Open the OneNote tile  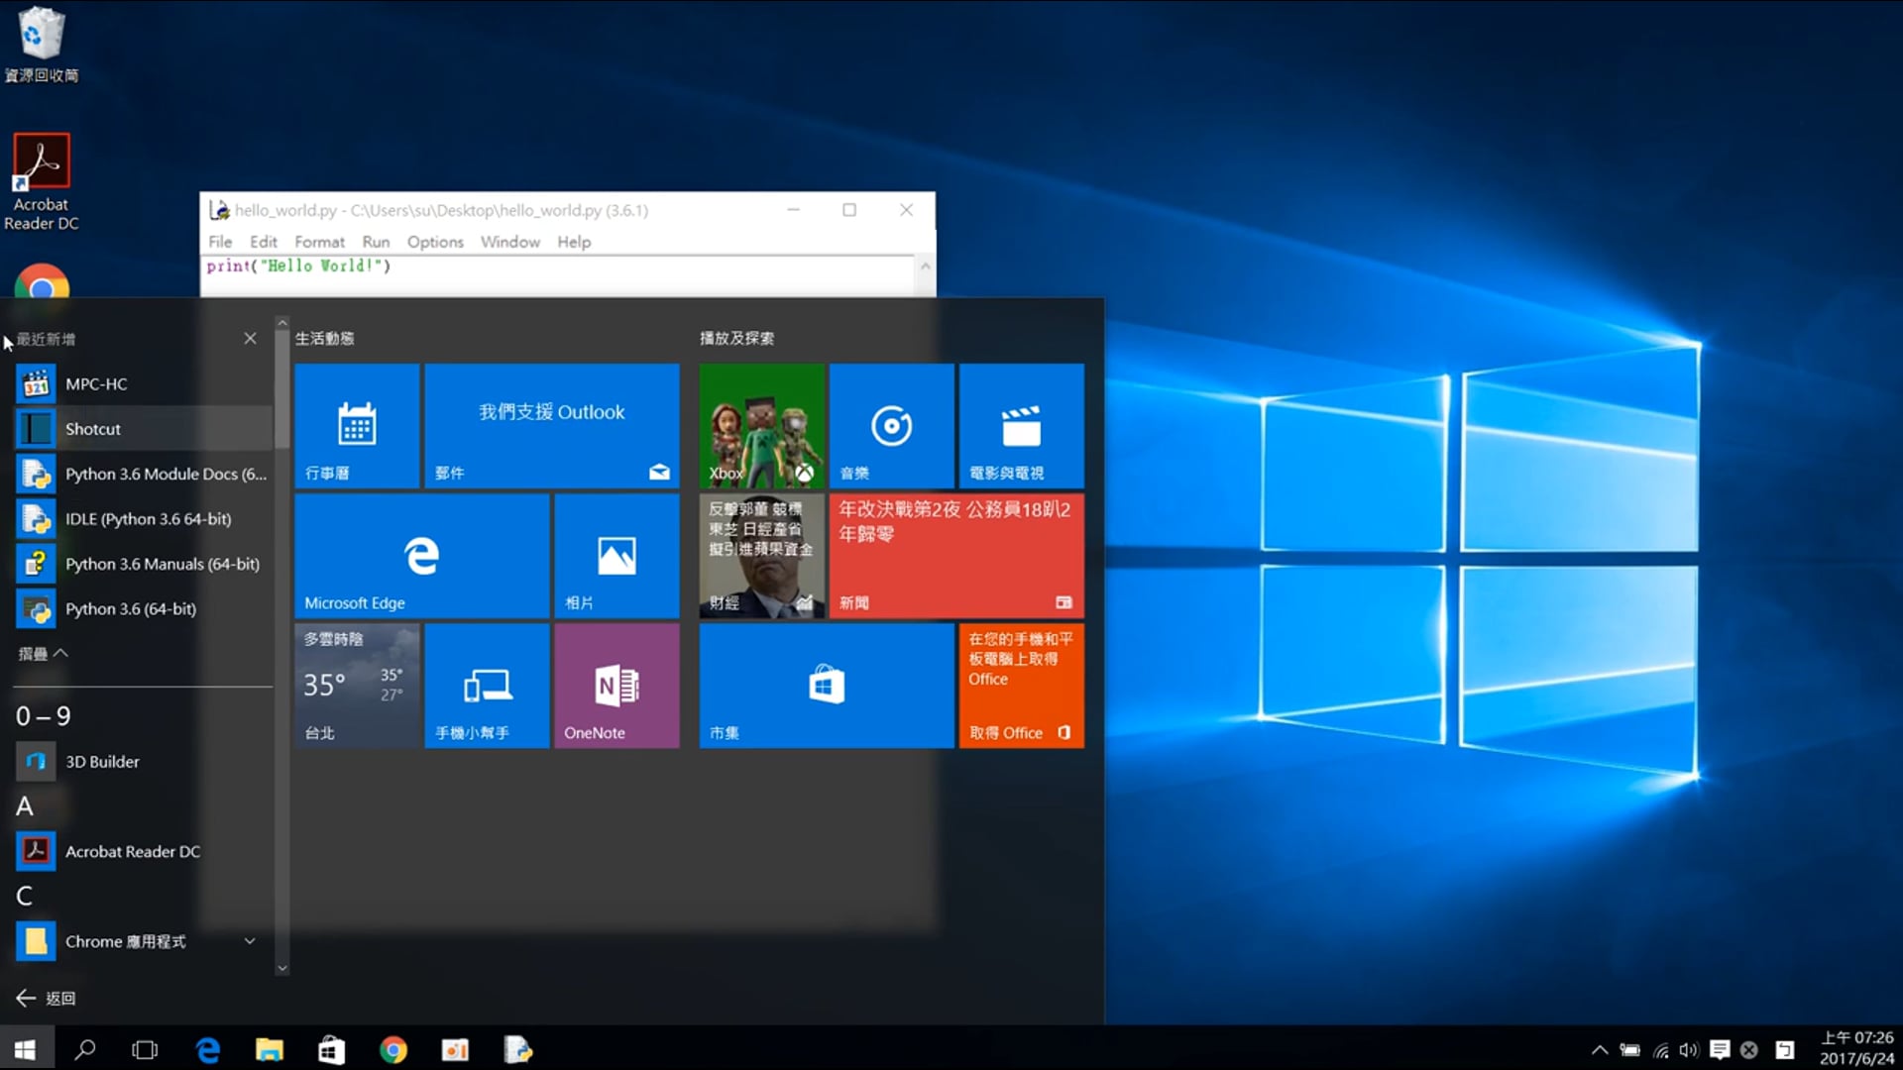click(x=616, y=686)
